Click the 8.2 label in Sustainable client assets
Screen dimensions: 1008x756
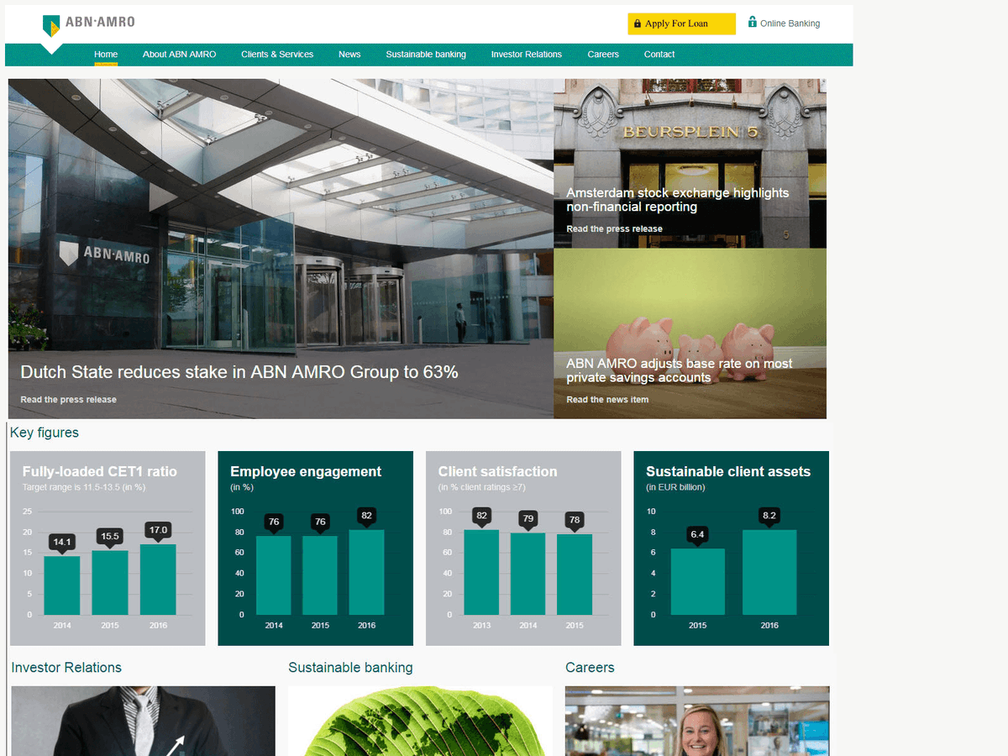(x=769, y=516)
